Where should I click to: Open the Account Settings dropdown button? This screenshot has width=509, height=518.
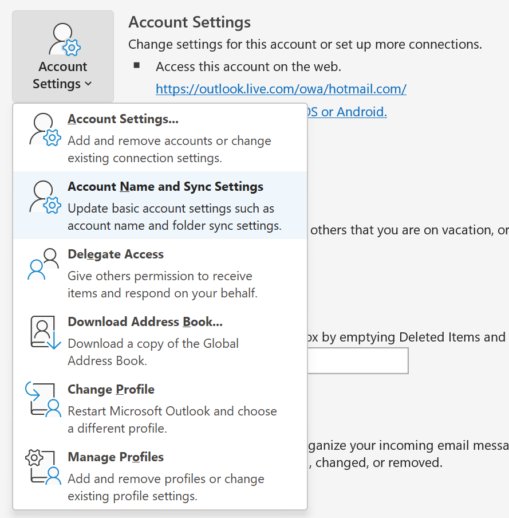click(x=63, y=57)
